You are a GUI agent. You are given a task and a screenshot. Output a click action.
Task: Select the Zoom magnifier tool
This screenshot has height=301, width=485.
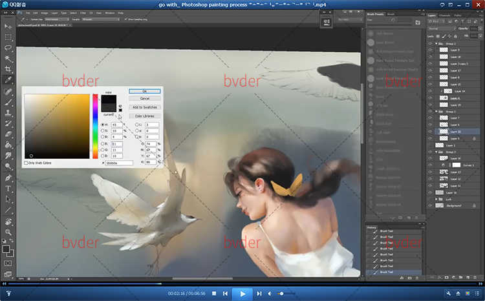point(8,232)
